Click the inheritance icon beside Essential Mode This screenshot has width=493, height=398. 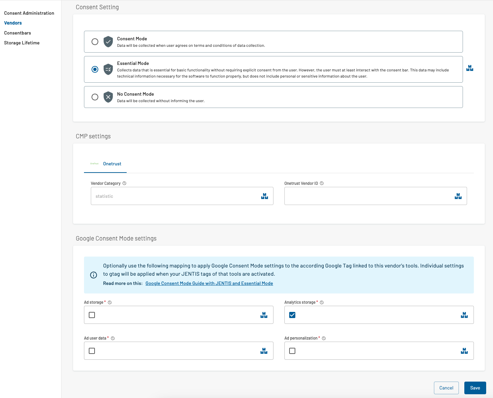[470, 68]
